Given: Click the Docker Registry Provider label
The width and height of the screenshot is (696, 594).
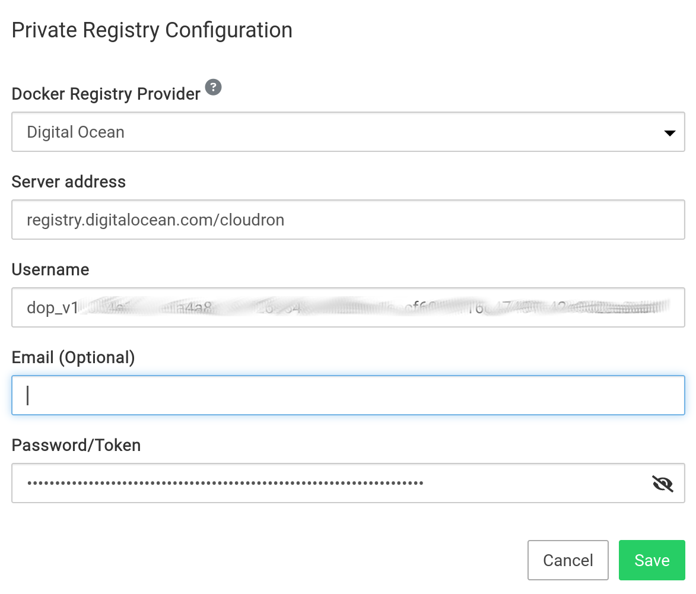Looking at the screenshot, I should pyautogui.click(x=106, y=94).
